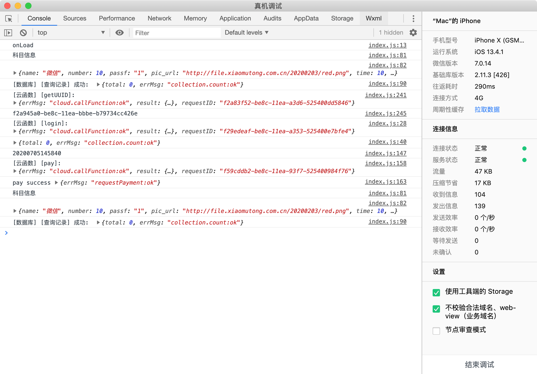Expand the requestPayment:ok object
The image size is (537, 374).
[56, 183]
